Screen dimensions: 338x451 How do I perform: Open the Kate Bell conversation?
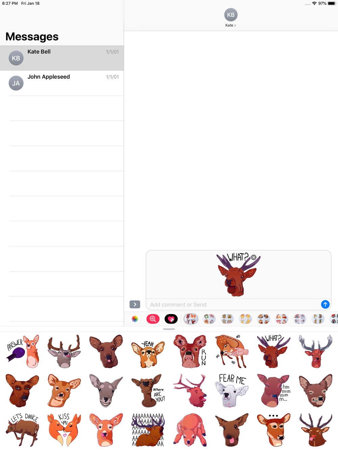[62, 58]
